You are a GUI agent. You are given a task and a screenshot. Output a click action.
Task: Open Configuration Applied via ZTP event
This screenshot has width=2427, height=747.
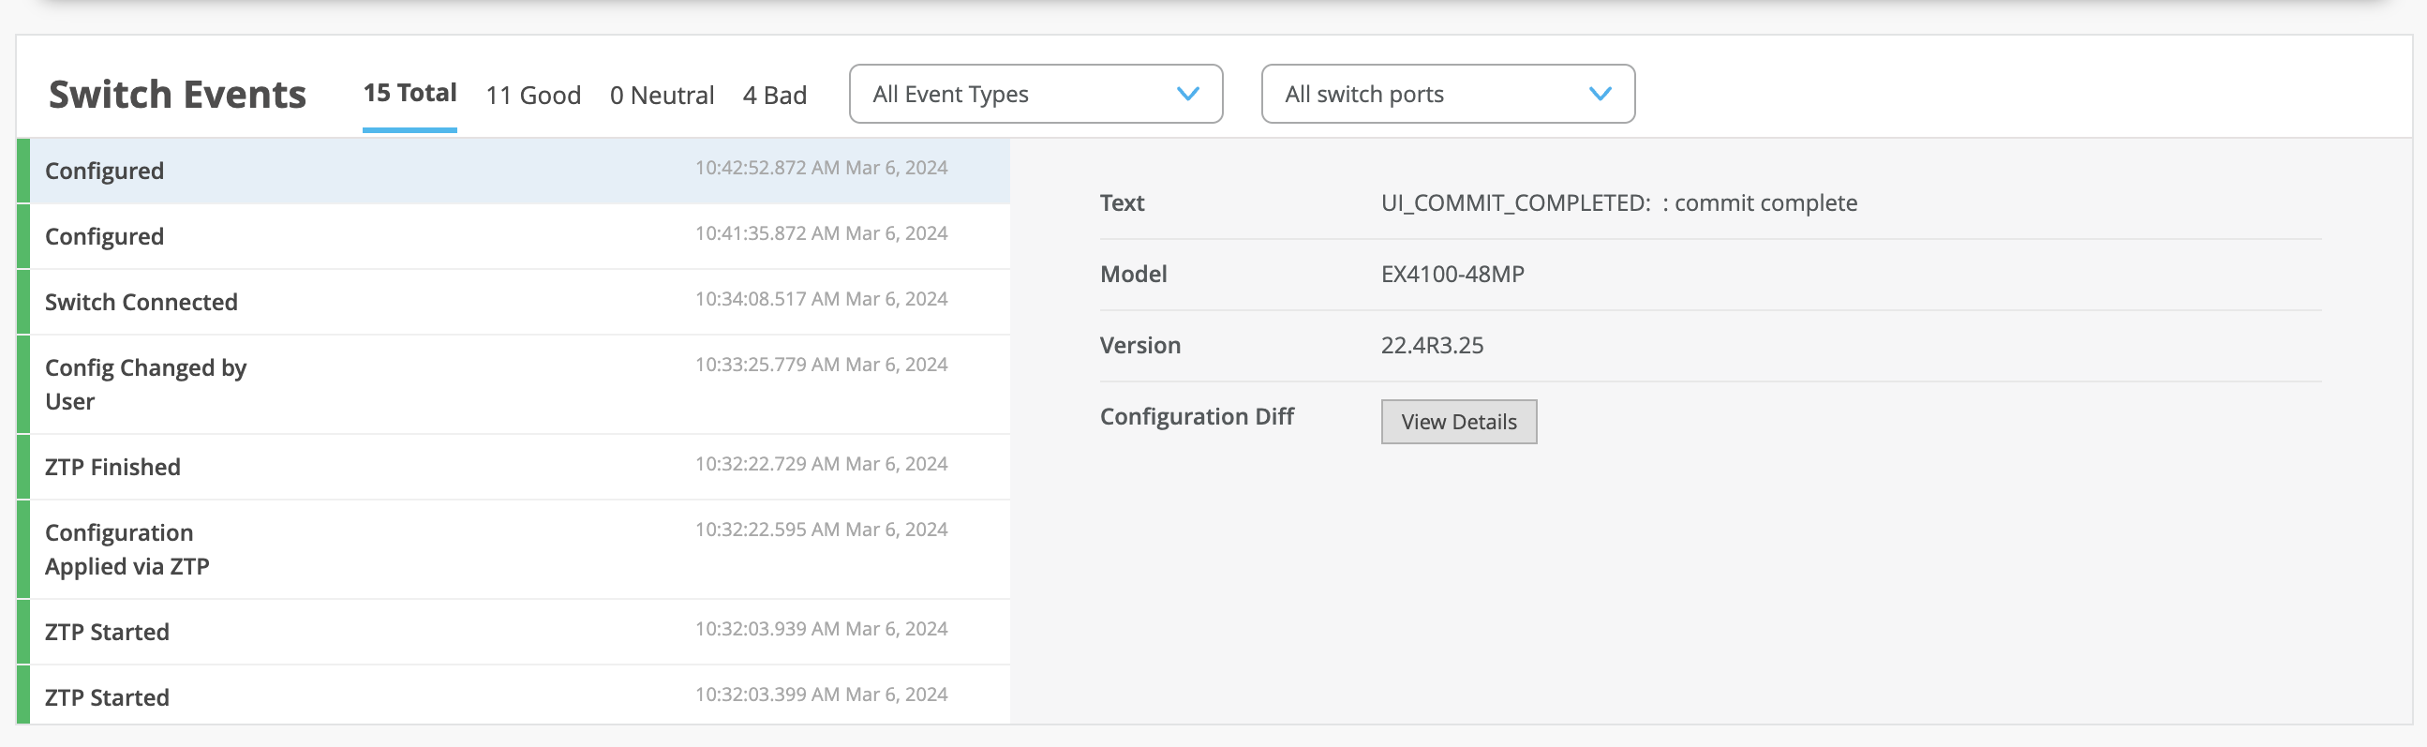click(x=513, y=549)
